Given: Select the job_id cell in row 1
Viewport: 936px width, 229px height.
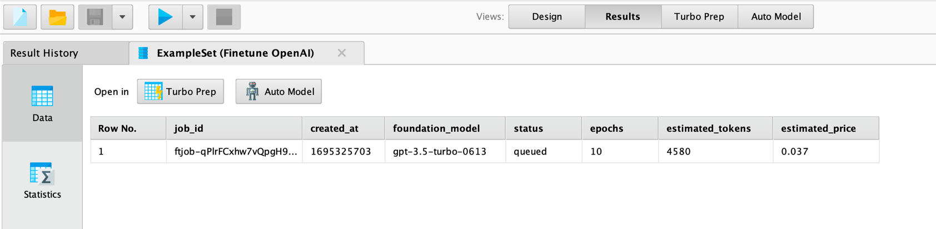Looking at the screenshot, I should (235, 151).
